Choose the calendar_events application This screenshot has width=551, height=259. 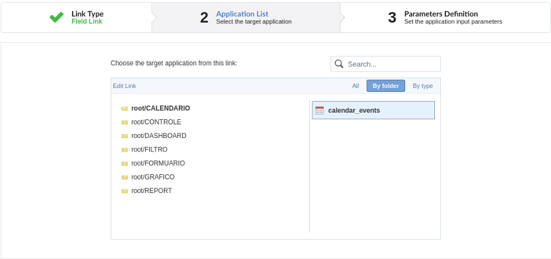373,110
